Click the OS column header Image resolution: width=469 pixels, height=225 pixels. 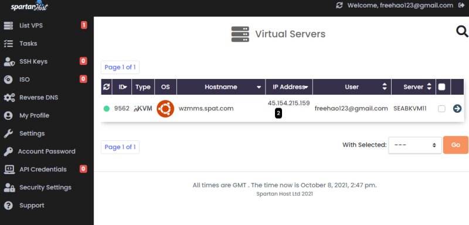(x=165, y=86)
